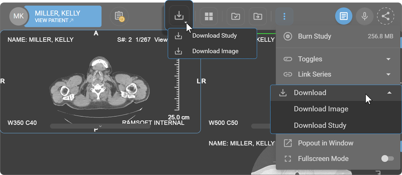Expand the Link Series submenu arrow
Viewport: 402px width, 175px height.
point(389,74)
